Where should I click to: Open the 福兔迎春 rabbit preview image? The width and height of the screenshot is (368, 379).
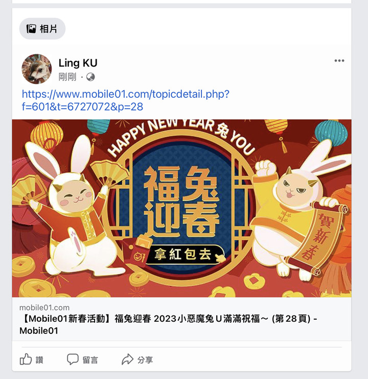click(x=181, y=208)
